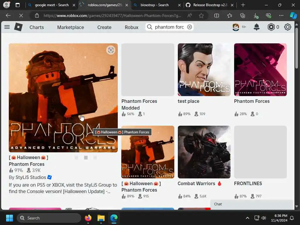Open the FRONTLINES blank thumbnail
300x225 pixels.
pos(260,152)
